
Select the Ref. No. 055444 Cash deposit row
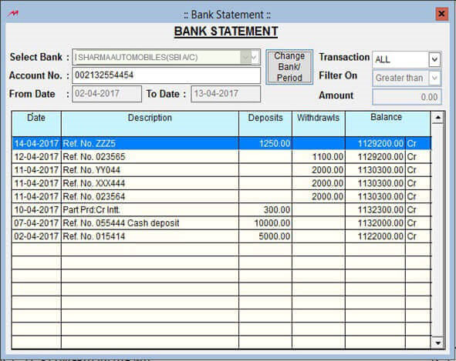tap(221, 223)
